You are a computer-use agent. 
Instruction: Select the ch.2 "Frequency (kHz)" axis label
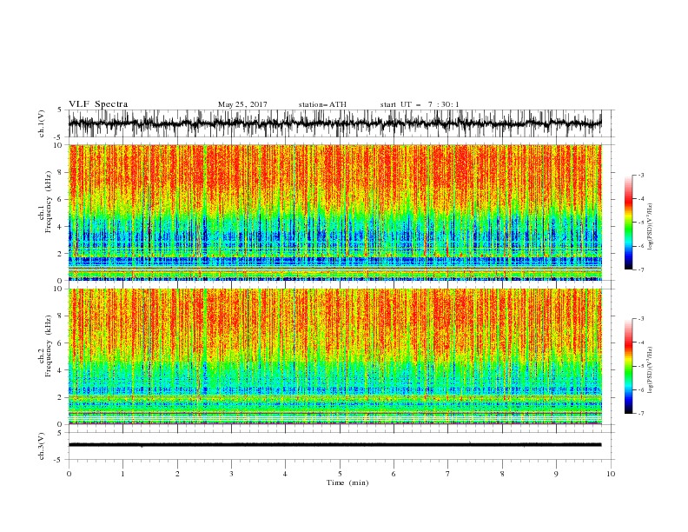coord(48,346)
